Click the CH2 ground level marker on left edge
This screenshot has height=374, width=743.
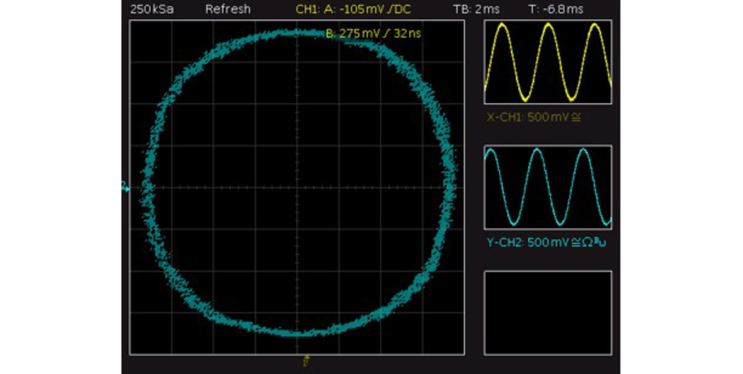pos(124,187)
